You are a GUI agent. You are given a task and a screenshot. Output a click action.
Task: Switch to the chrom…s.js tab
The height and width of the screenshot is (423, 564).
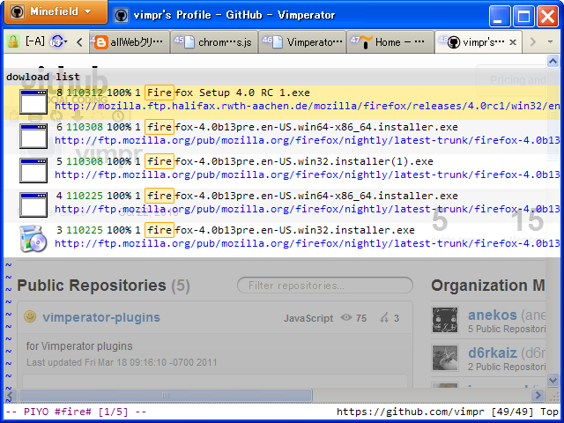pos(214,42)
